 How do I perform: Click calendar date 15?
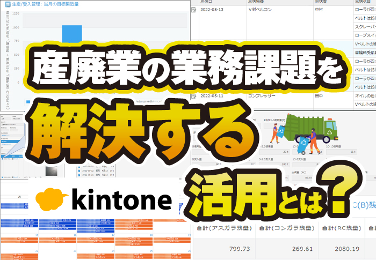[37, 235]
